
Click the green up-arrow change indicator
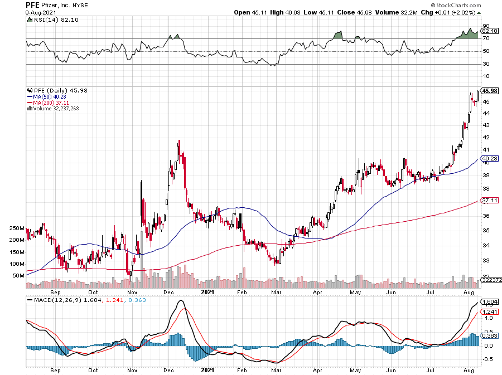coord(479,13)
